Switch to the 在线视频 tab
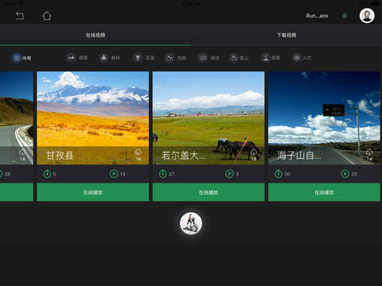 [95, 35]
